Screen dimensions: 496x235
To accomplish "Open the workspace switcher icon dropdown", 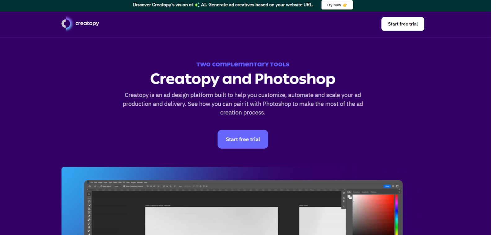I will [x=398, y=186].
